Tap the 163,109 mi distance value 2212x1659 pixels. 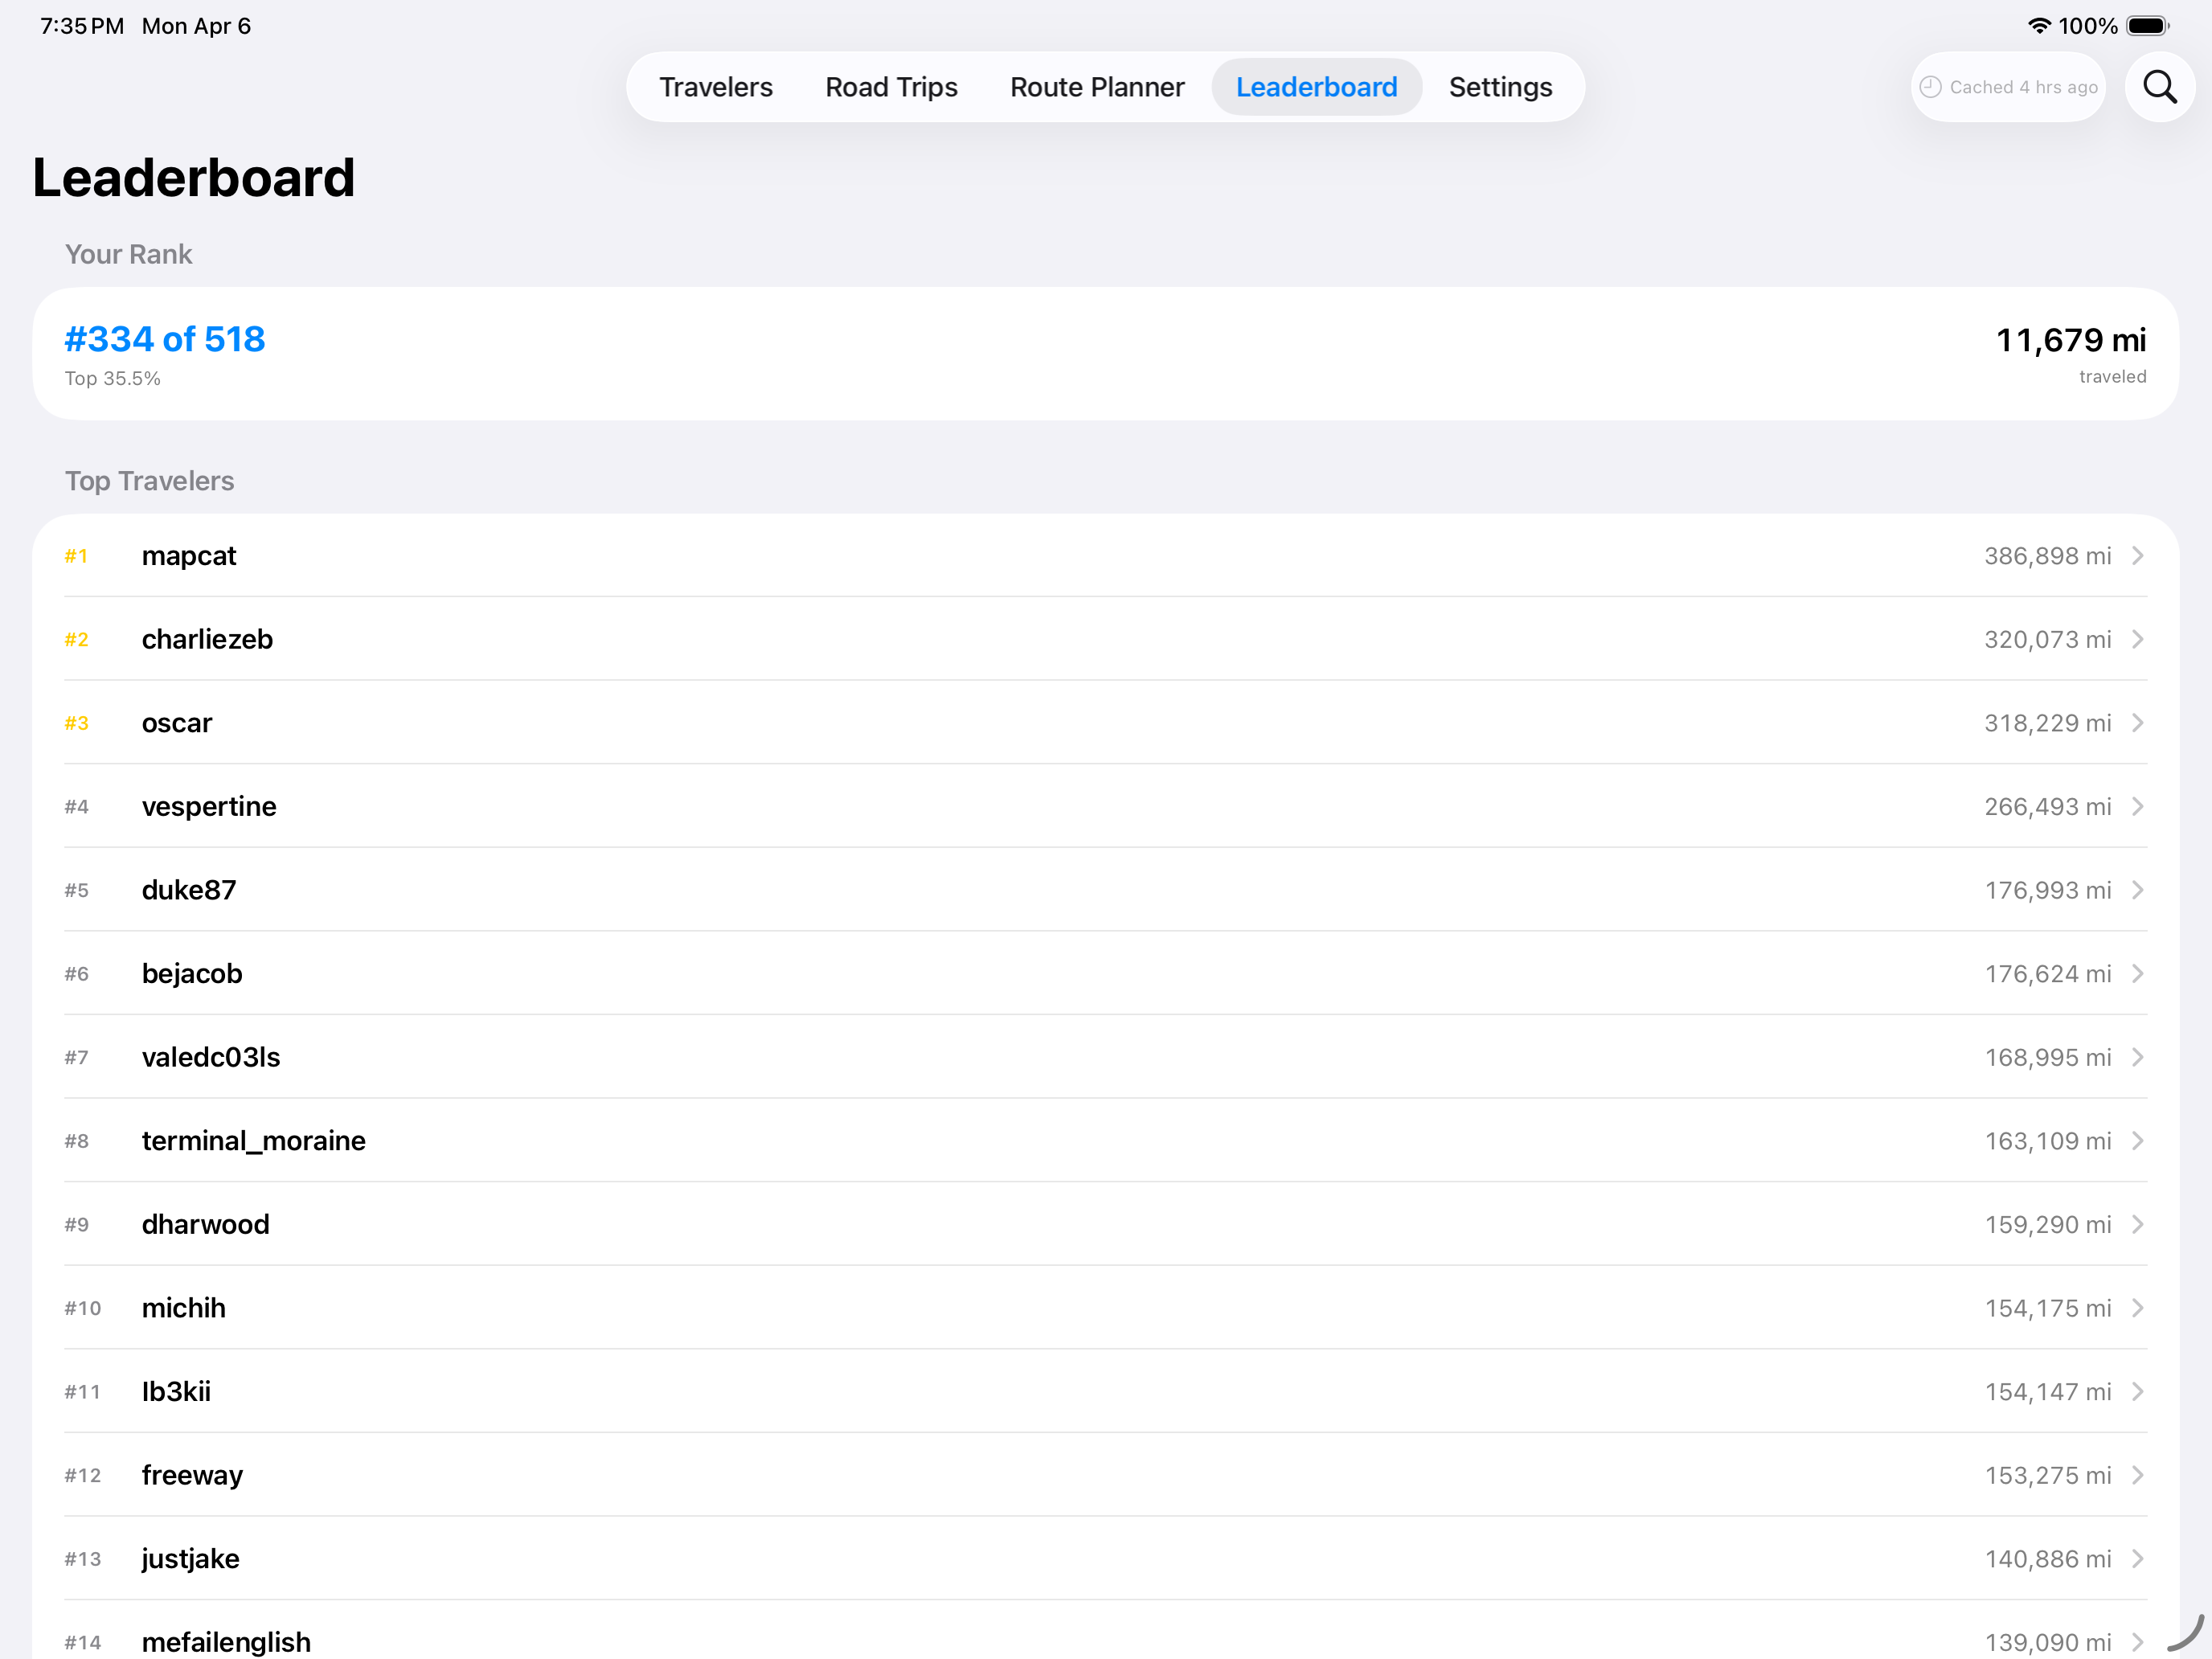click(x=2048, y=1141)
